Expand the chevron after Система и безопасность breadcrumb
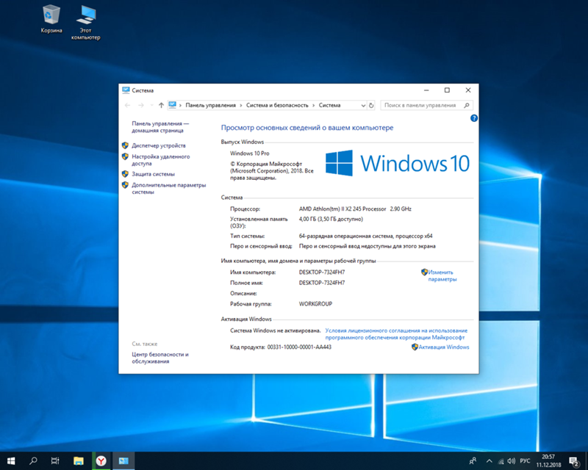The width and height of the screenshot is (588, 470). click(314, 105)
